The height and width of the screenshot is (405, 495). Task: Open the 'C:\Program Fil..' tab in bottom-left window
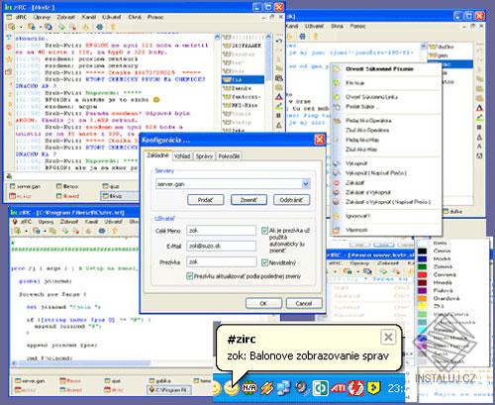click(168, 390)
